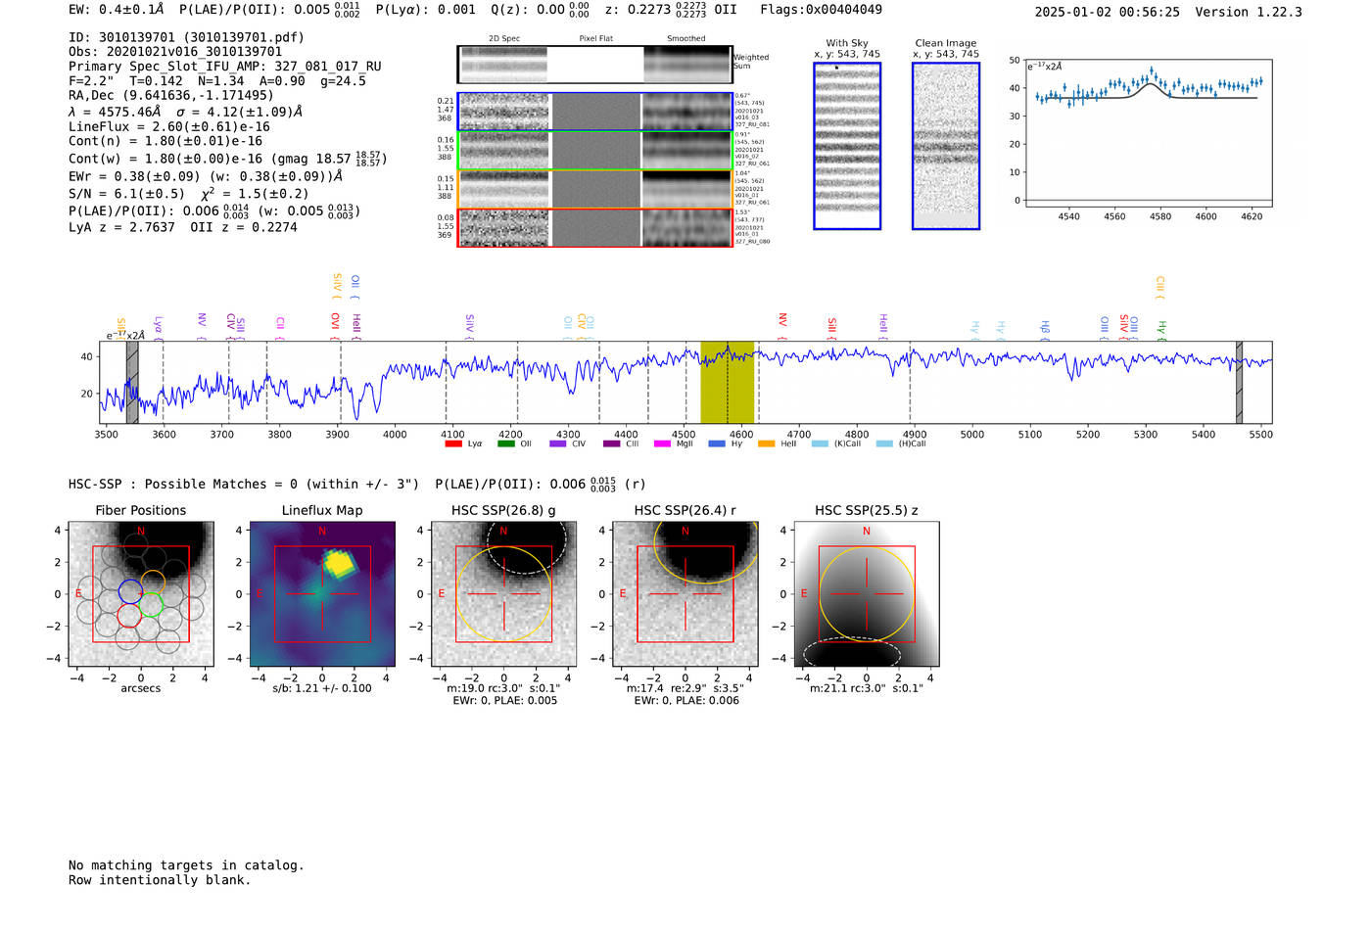Select the HSC SSP(26.4) r image
This screenshot has height=933, width=1371.
click(x=685, y=594)
